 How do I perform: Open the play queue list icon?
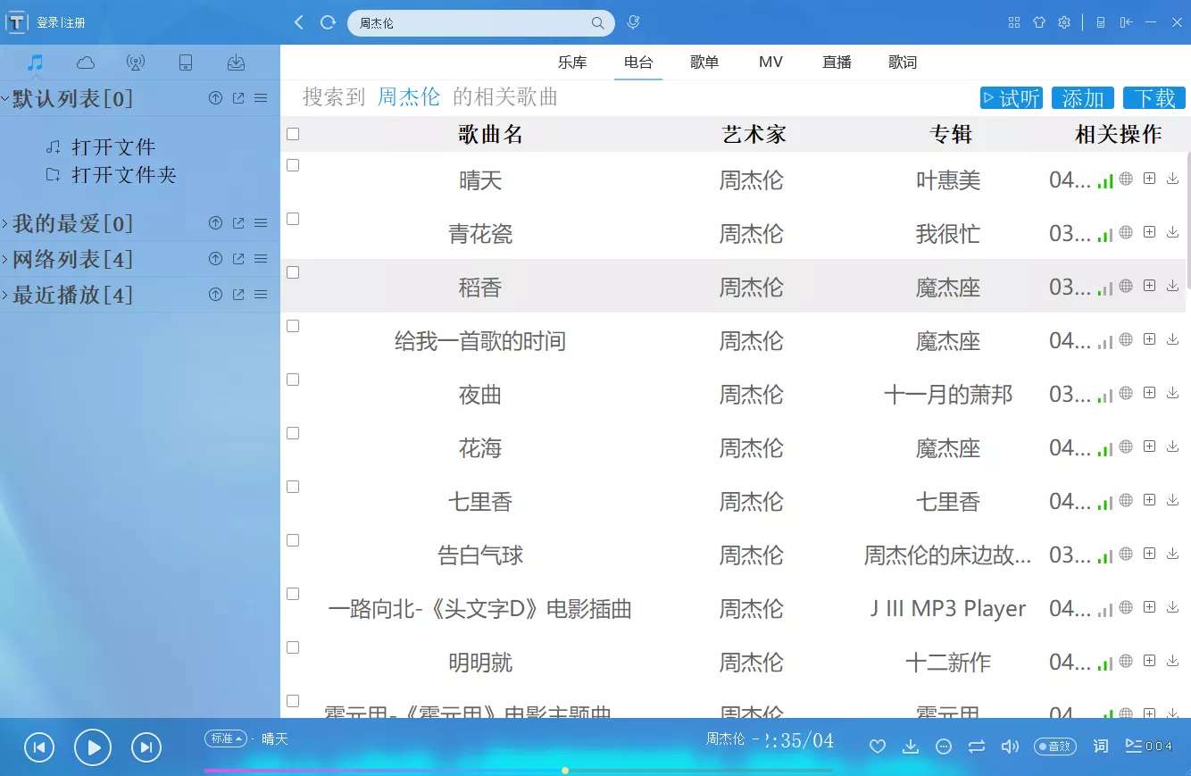(x=1134, y=746)
